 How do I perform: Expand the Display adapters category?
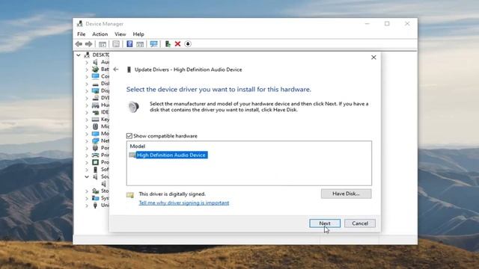(87, 91)
